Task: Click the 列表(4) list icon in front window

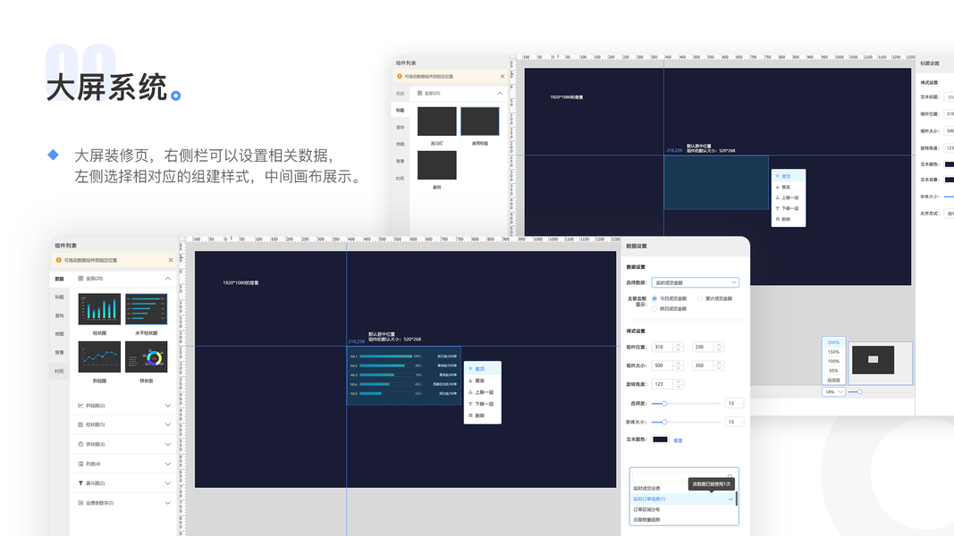Action: click(80, 464)
